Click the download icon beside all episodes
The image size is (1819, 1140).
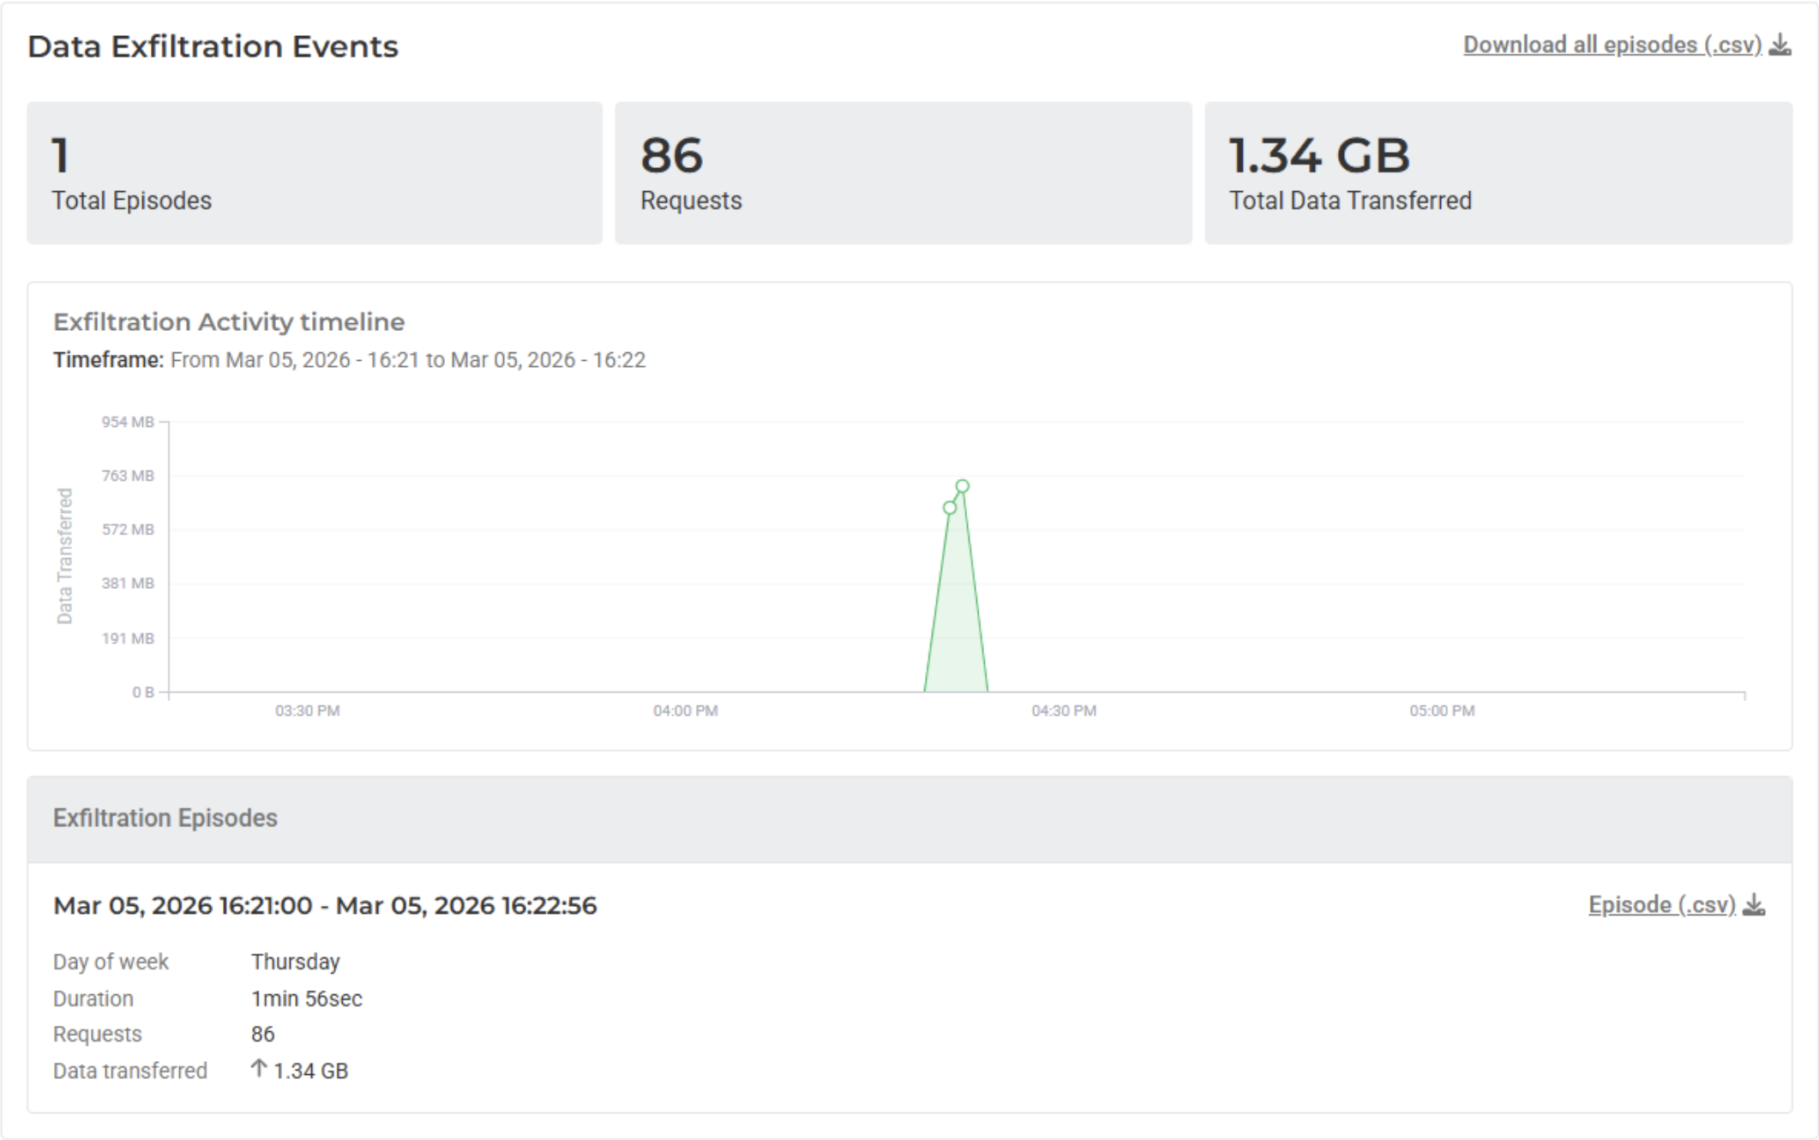point(1780,45)
